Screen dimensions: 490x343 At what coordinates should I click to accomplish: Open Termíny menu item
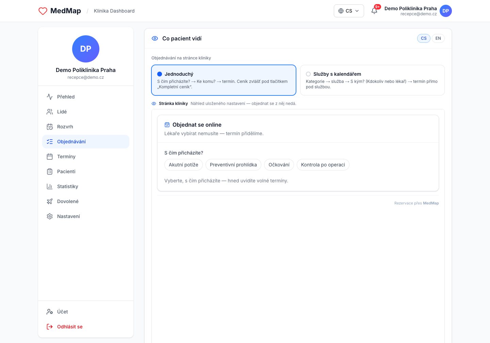(86, 157)
